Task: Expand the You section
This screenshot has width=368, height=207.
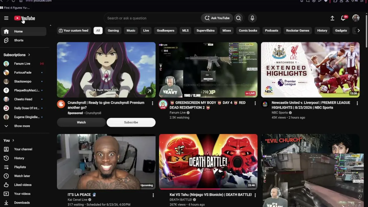Action: (9, 140)
